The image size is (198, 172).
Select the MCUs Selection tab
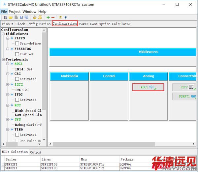click(x=15, y=152)
